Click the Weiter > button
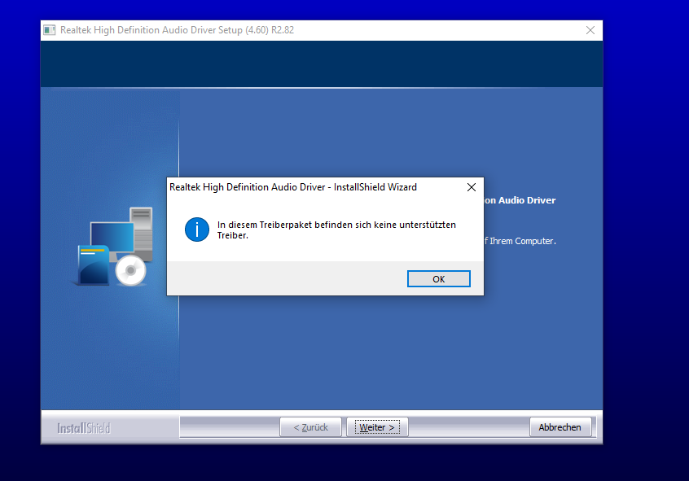Screen dimensions: 689x481 [377, 427]
